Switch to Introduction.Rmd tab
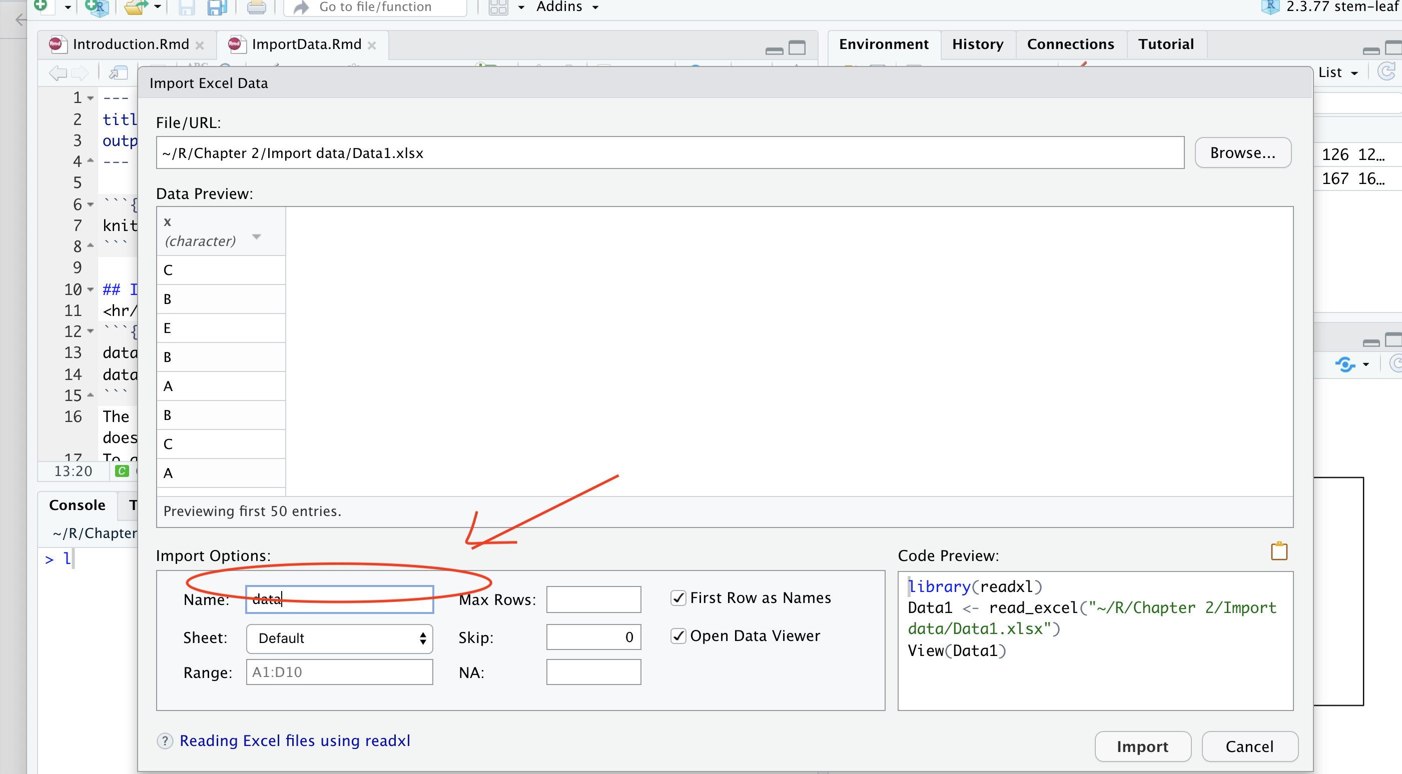 131,44
